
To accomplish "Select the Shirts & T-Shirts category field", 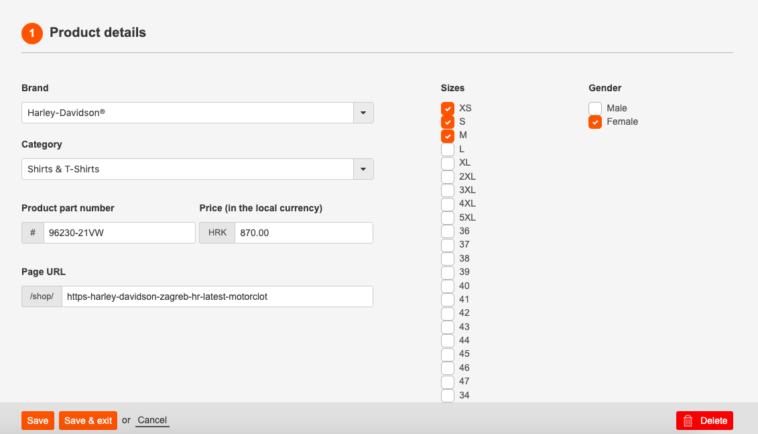I will [x=188, y=169].
